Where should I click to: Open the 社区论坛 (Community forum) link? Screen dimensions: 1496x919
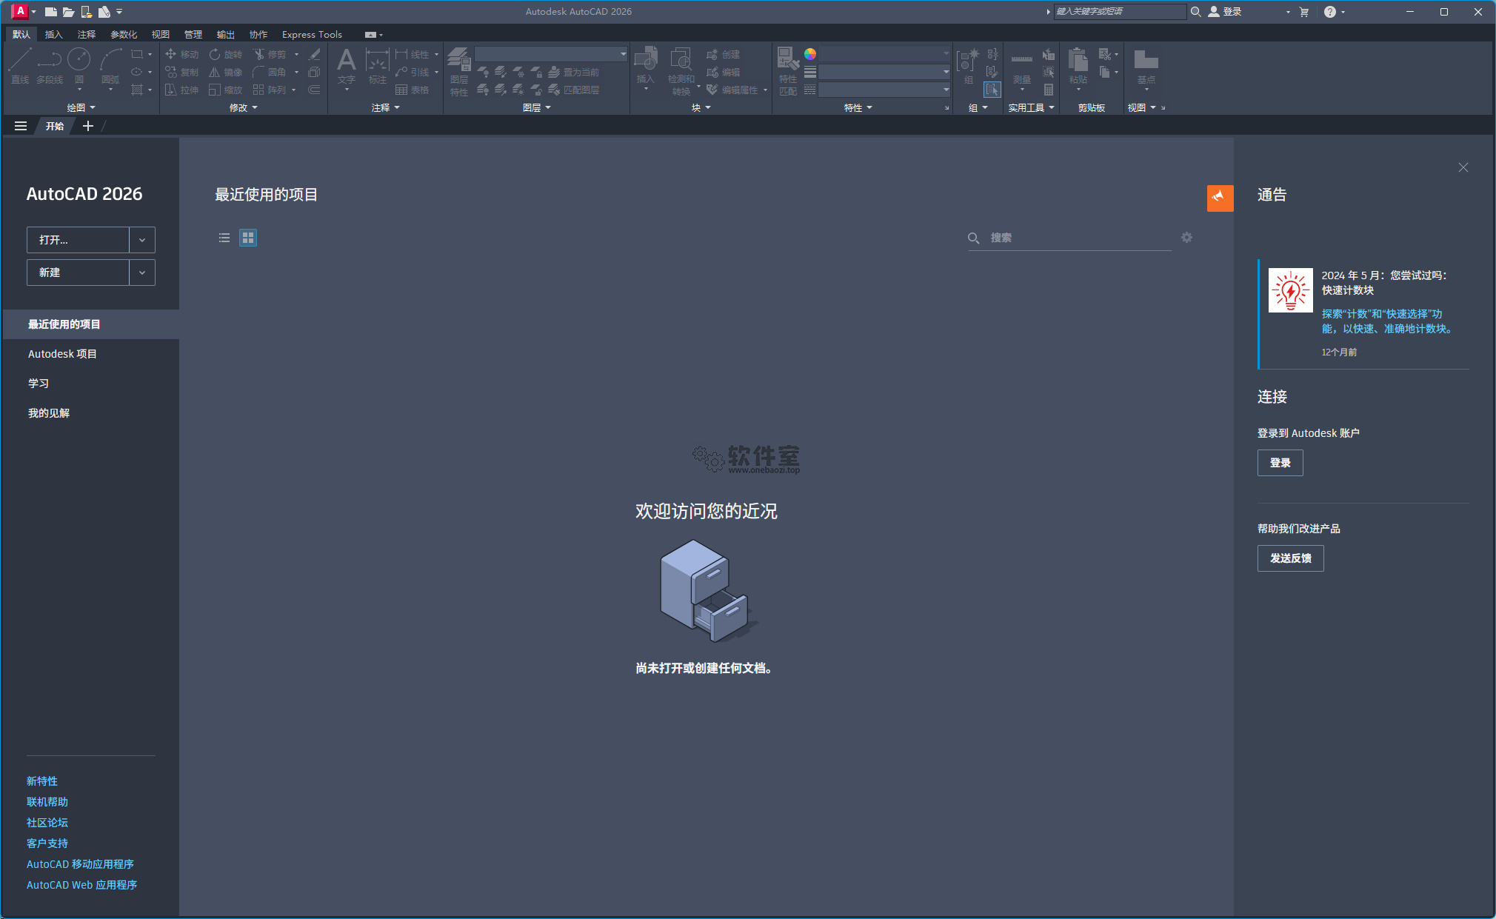(47, 823)
